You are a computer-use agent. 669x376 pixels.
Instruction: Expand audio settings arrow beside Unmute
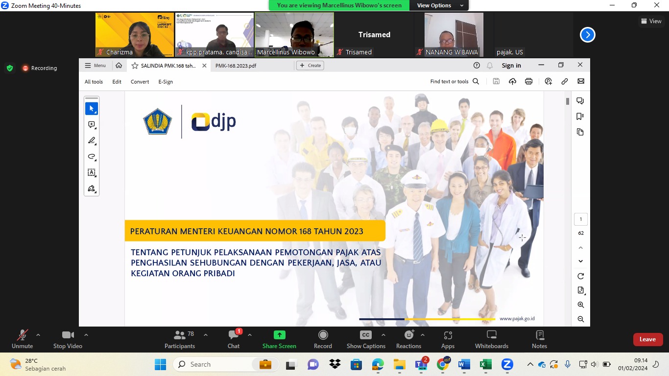[38, 335]
